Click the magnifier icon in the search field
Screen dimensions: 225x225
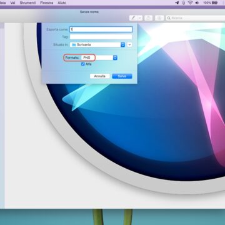coord(169,18)
